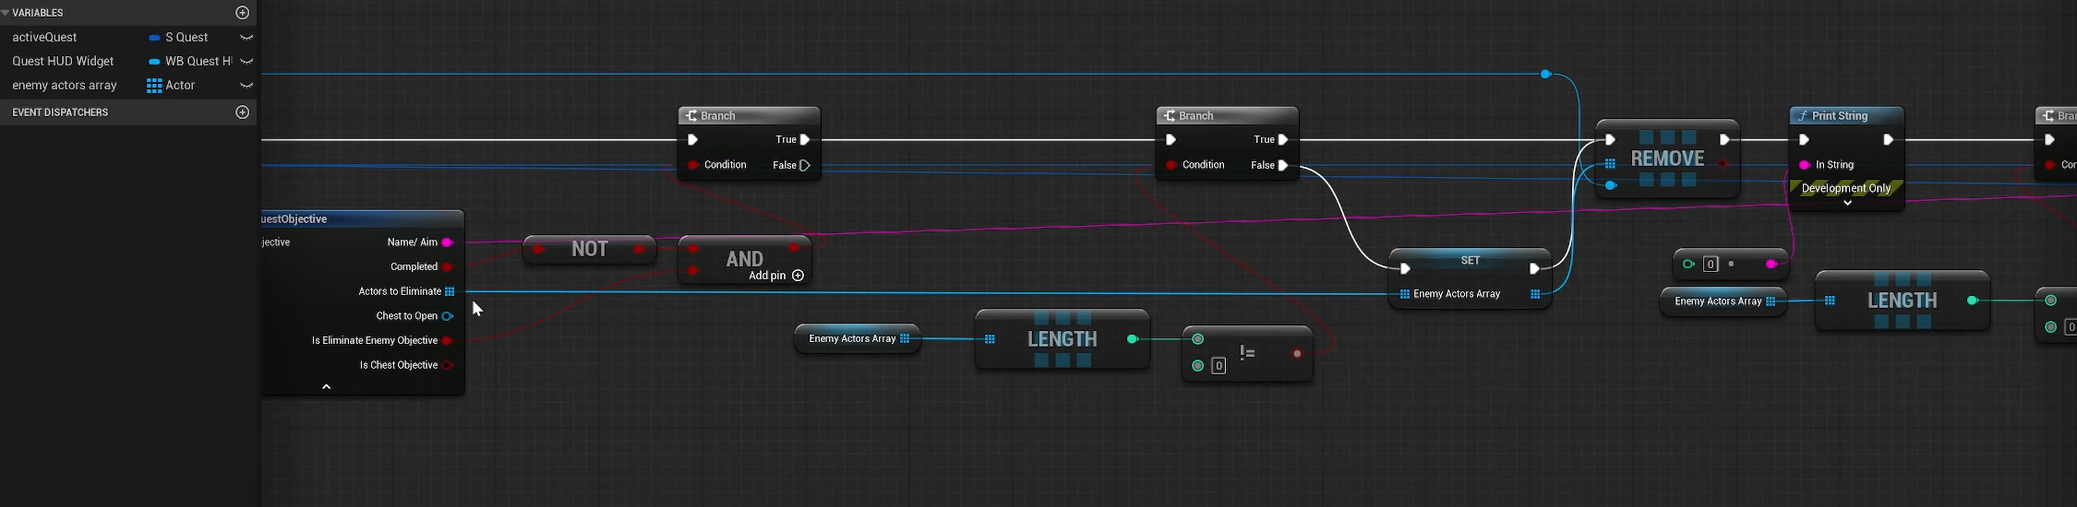Edit the 0 value in not-equal node
Image resolution: width=2077 pixels, height=507 pixels.
(1219, 366)
